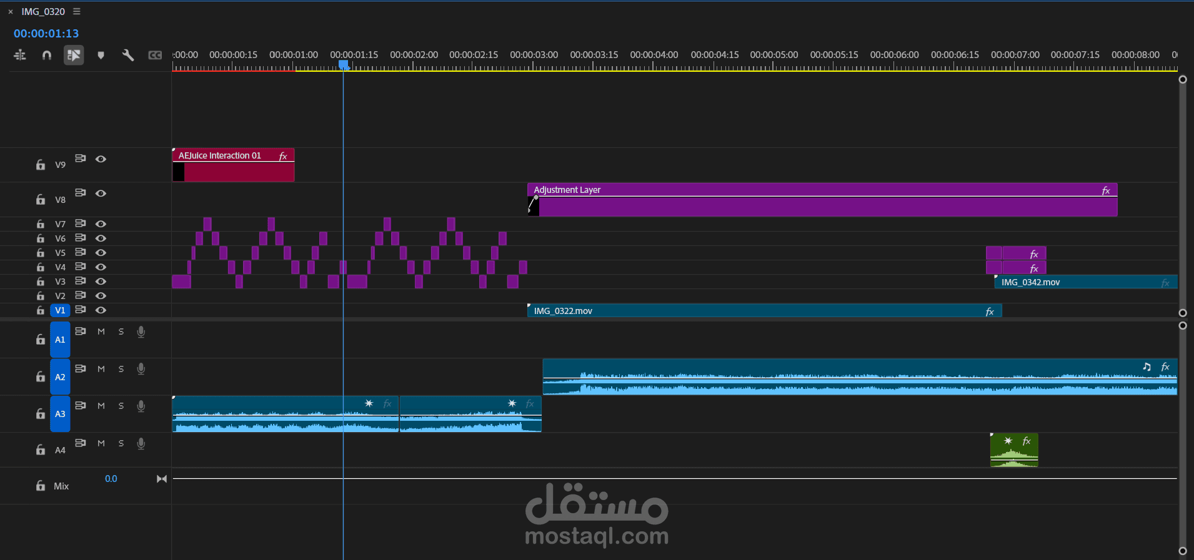Select the IMG_0342.mov clip
1194x560 pixels.
point(1086,282)
